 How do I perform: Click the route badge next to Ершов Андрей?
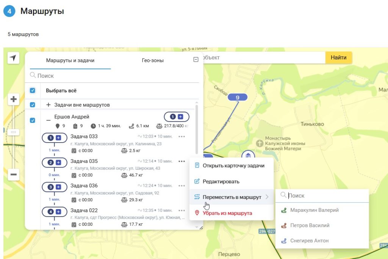177,117
